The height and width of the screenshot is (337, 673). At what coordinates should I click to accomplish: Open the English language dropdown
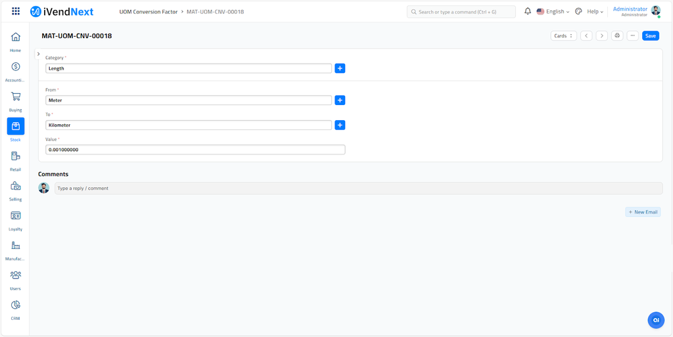553,11
